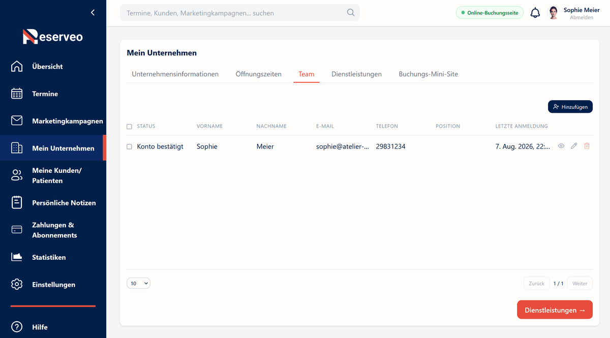Click the notification bell icon

click(x=535, y=13)
